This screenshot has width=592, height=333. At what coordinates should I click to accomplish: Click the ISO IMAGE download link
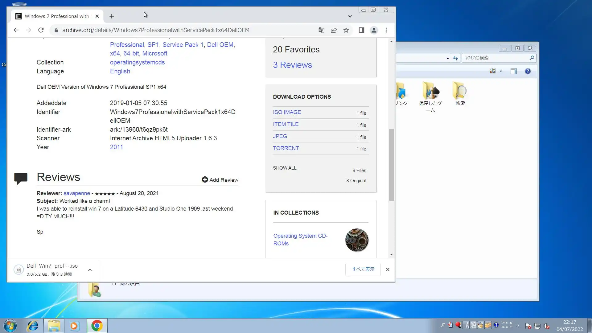[287, 112]
